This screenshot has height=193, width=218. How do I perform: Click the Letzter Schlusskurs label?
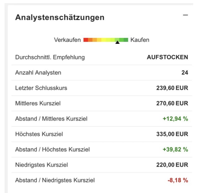[x=41, y=88]
